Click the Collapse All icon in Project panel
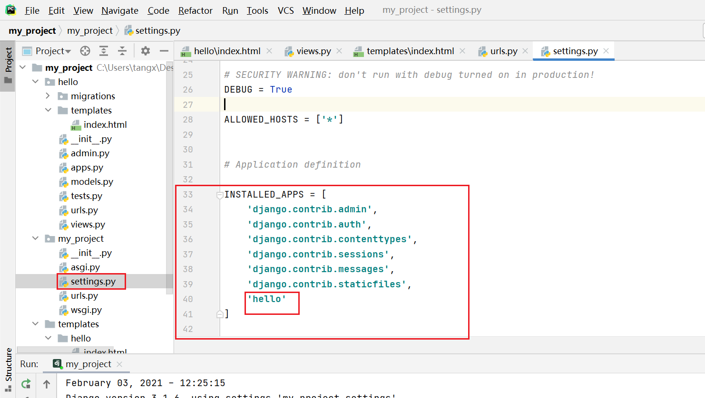 122,51
